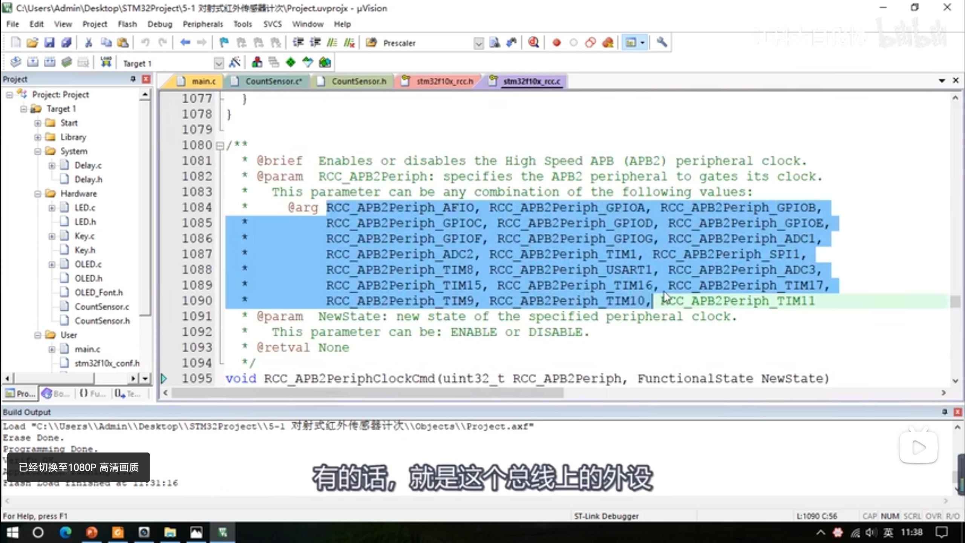The image size is (965, 543).
Task: Click the Navigate Backwards arrow icon
Action: click(185, 43)
